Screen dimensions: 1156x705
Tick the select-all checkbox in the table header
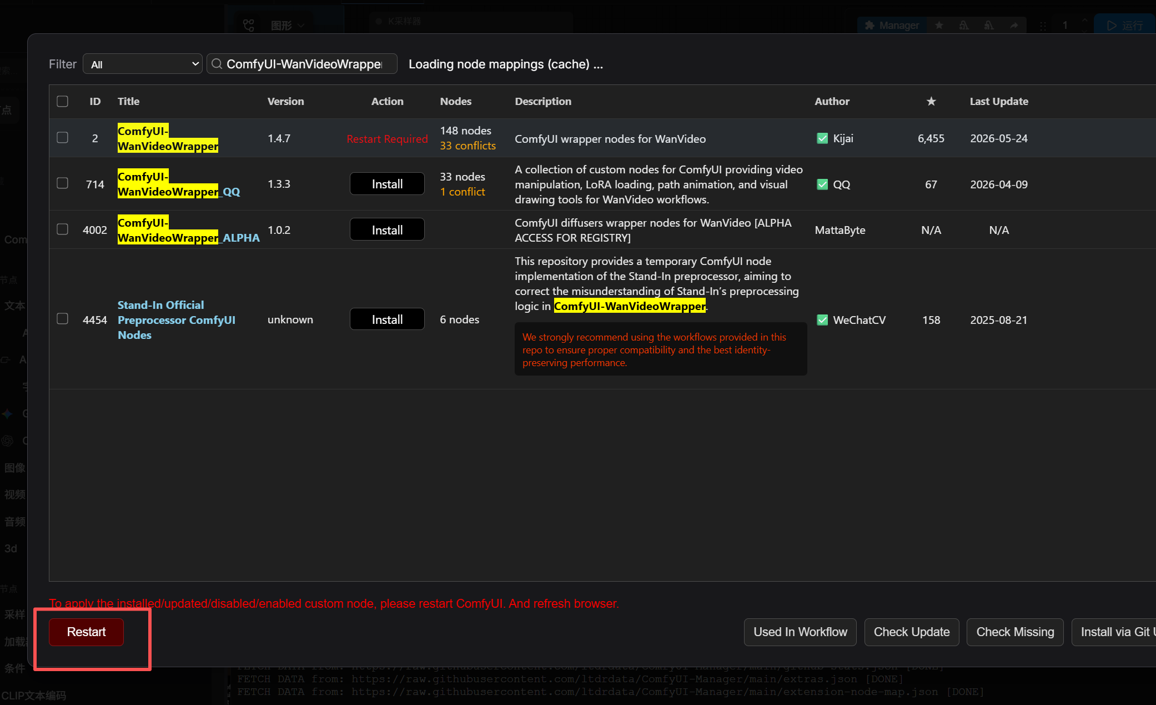pyautogui.click(x=62, y=101)
